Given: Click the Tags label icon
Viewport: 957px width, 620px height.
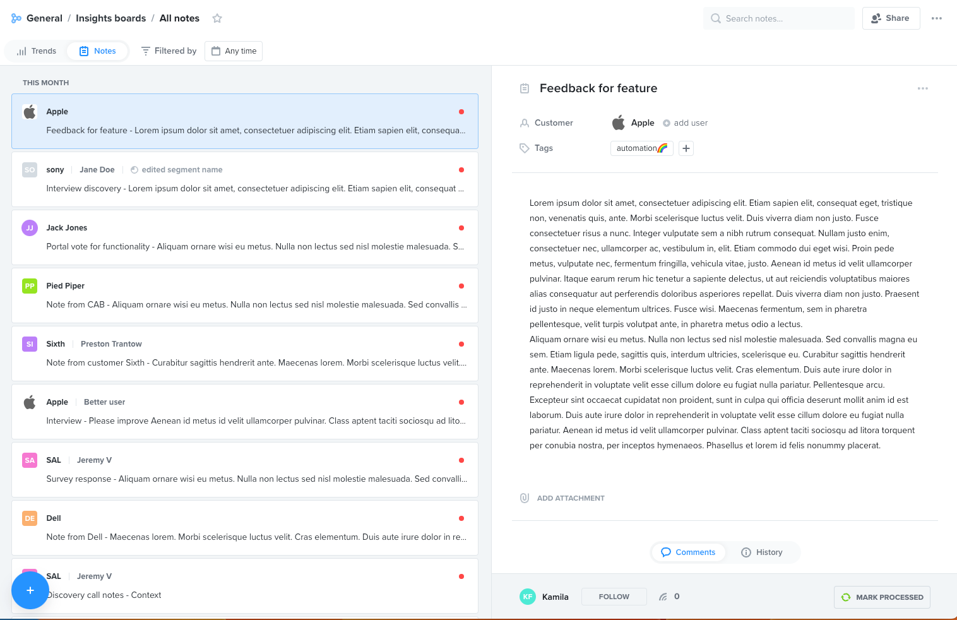Looking at the screenshot, I should point(525,148).
